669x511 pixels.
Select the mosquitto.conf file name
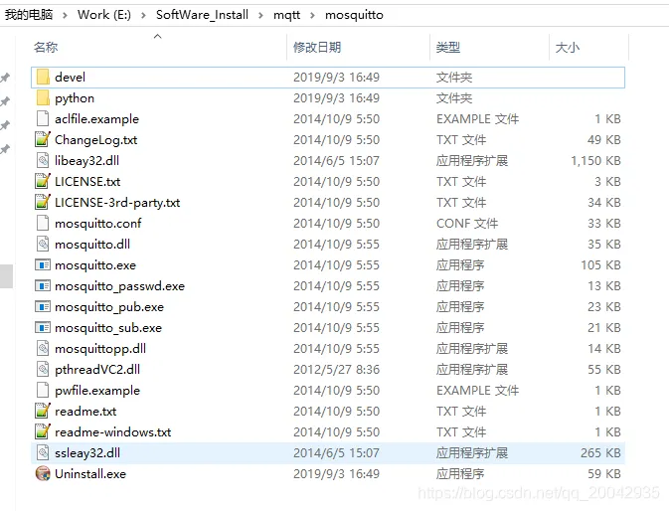point(98,224)
